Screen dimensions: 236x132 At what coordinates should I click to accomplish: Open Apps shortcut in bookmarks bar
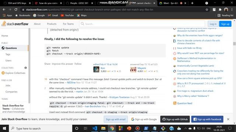click(x=7, y=15)
